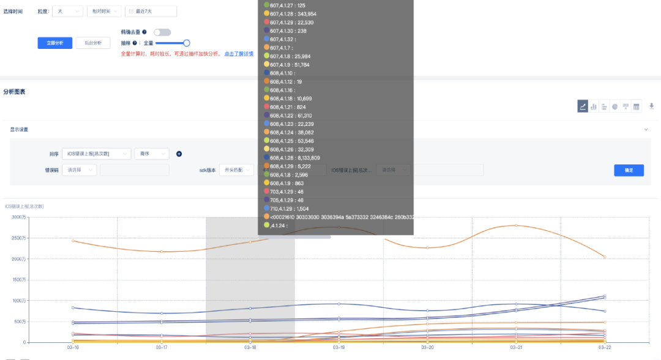Switch to table view icon
Viewport: 661px width, 360px height.
point(637,106)
